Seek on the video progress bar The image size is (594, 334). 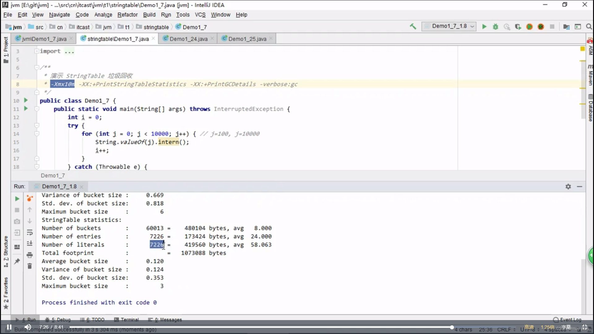coord(260,327)
